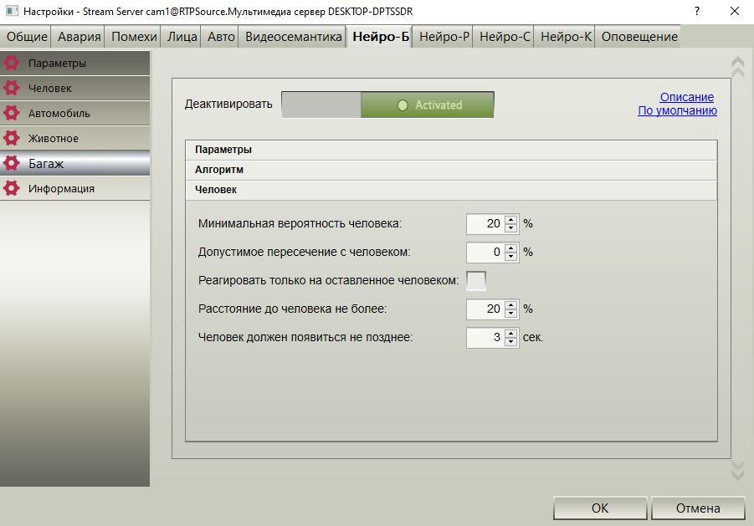This screenshot has height=526, width=754.
Task: Collapse the Человек section header
Action: (451, 190)
